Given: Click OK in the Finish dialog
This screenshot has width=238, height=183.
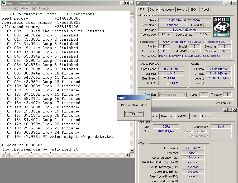Looking at the screenshot, I should (x=134, y=114).
